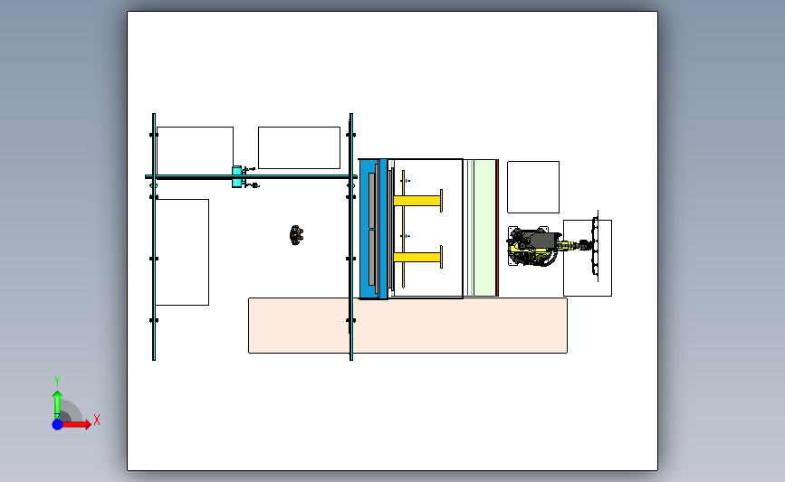This screenshot has height=482, width=785.
Task: Select the top middle rectangle outline
Action: click(299, 147)
